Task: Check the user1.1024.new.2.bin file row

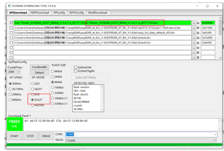Action: click(11, 28)
